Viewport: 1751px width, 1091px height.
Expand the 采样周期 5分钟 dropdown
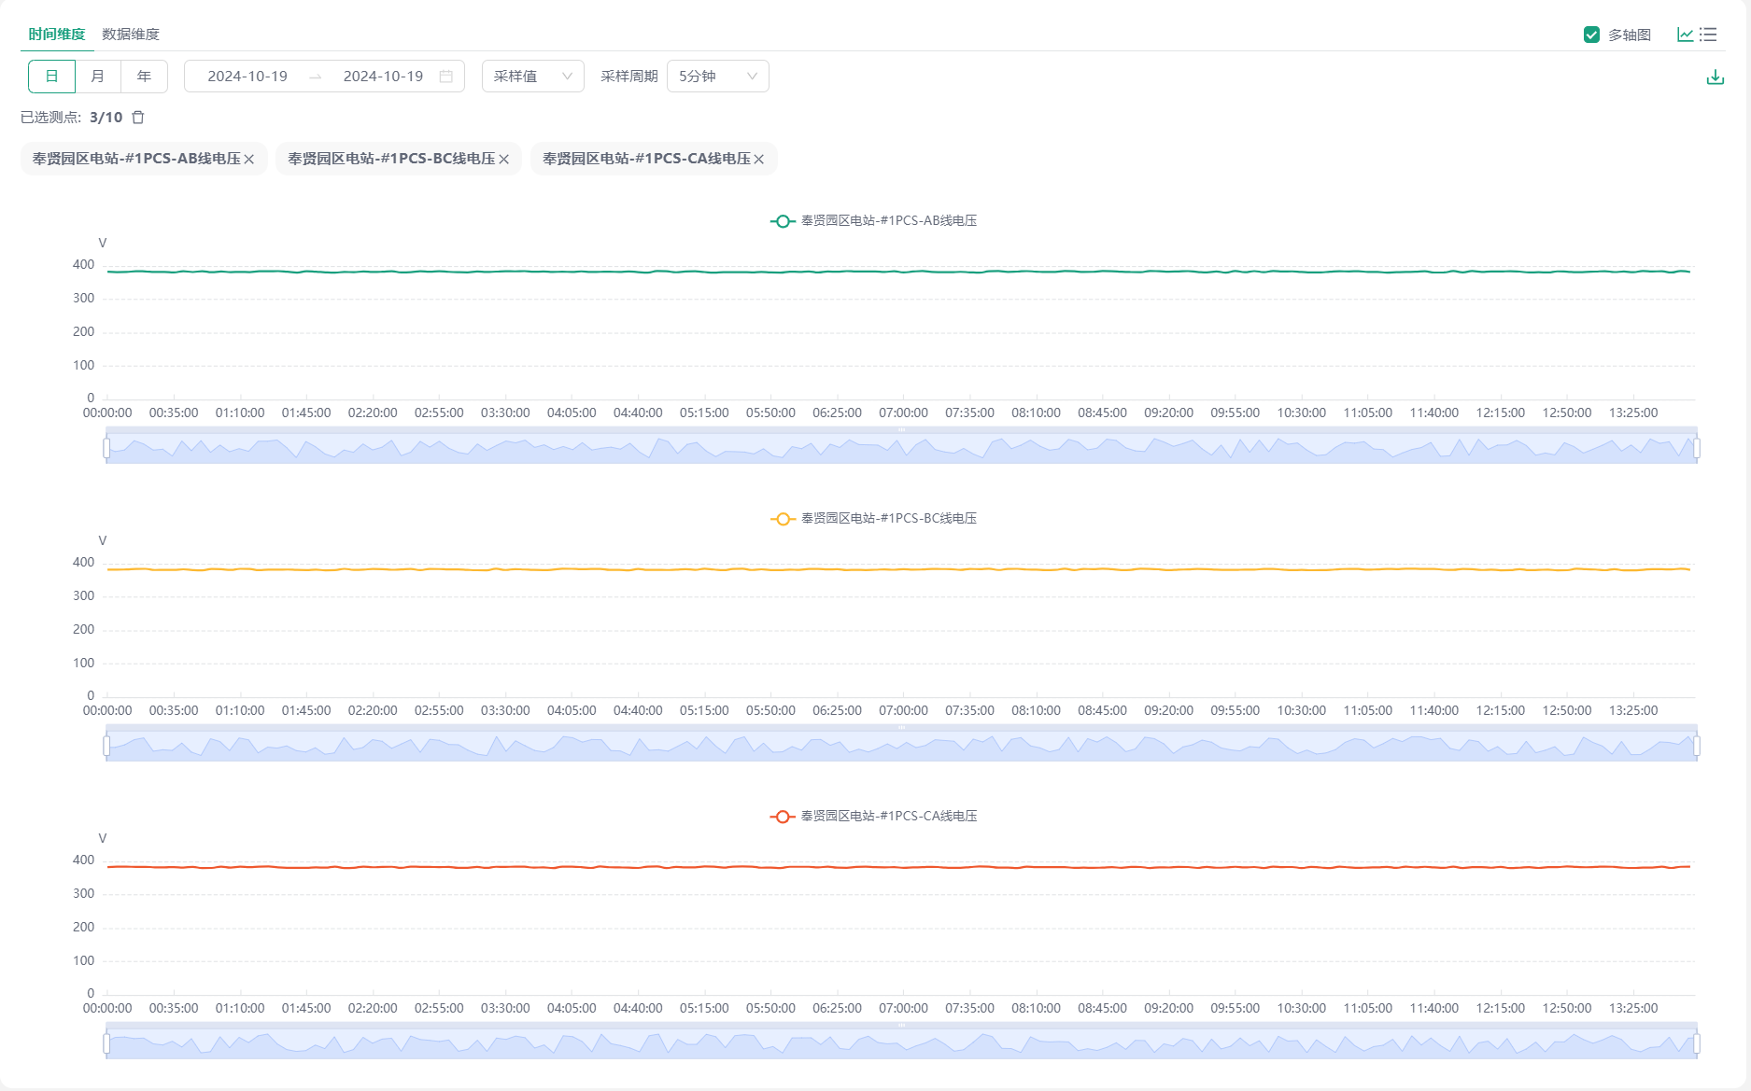(717, 77)
